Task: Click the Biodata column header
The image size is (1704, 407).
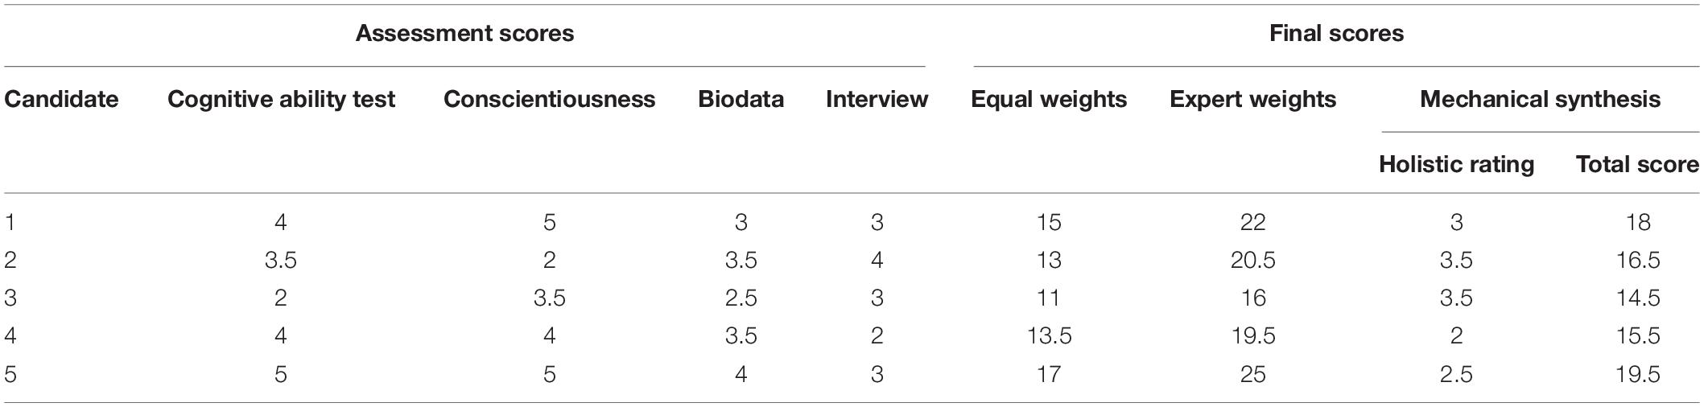Action: 741,99
